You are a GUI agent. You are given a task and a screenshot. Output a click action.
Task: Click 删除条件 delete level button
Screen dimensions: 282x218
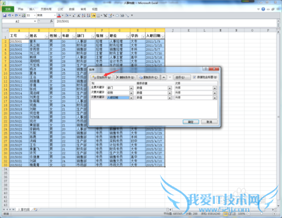pyautogui.click(x=125, y=77)
